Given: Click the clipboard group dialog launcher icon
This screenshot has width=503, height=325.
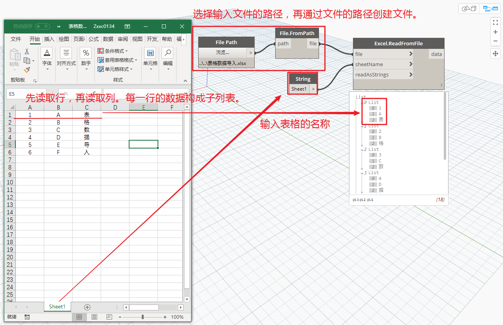Looking at the screenshot, I should tap(35, 81).
